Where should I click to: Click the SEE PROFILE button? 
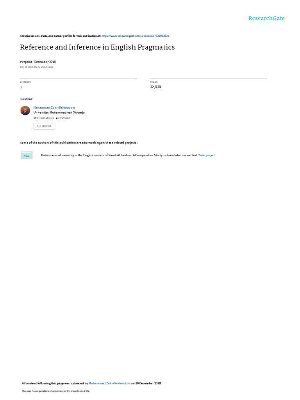[x=44, y=126]
